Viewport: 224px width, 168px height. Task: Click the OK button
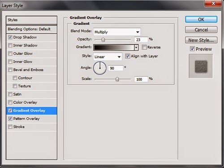201,19
